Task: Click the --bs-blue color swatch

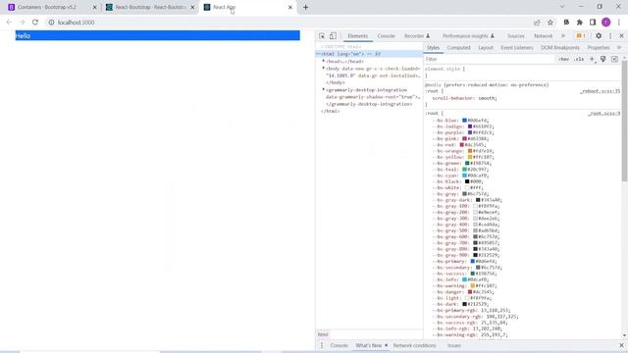Action: click(464, 120)
